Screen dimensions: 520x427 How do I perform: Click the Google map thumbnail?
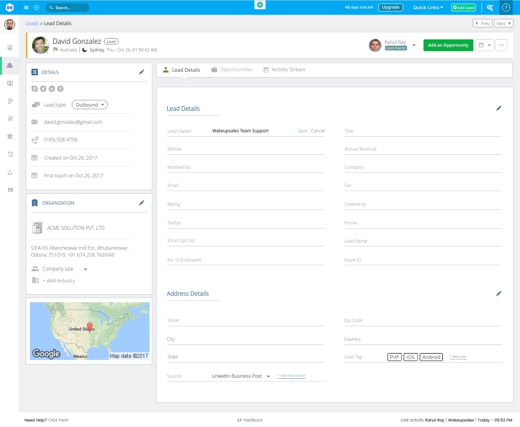90,331
